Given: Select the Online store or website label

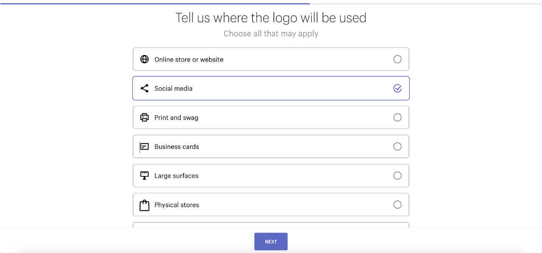Looking at the screenshot, I should click(x=189, y=60).
